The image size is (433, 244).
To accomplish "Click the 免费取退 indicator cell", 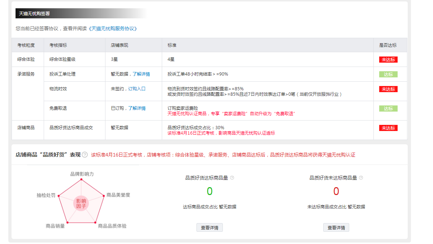I will point(58,108).
